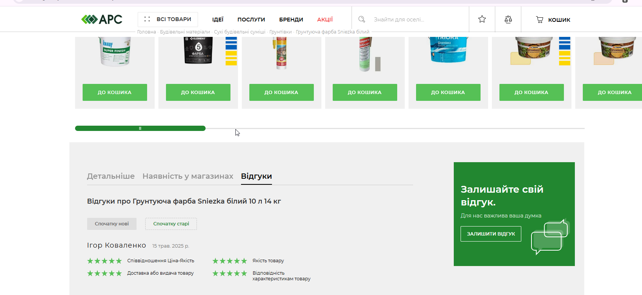Open the ІДЕЇ menu item

pyautogui.click(x=218, y=20)
